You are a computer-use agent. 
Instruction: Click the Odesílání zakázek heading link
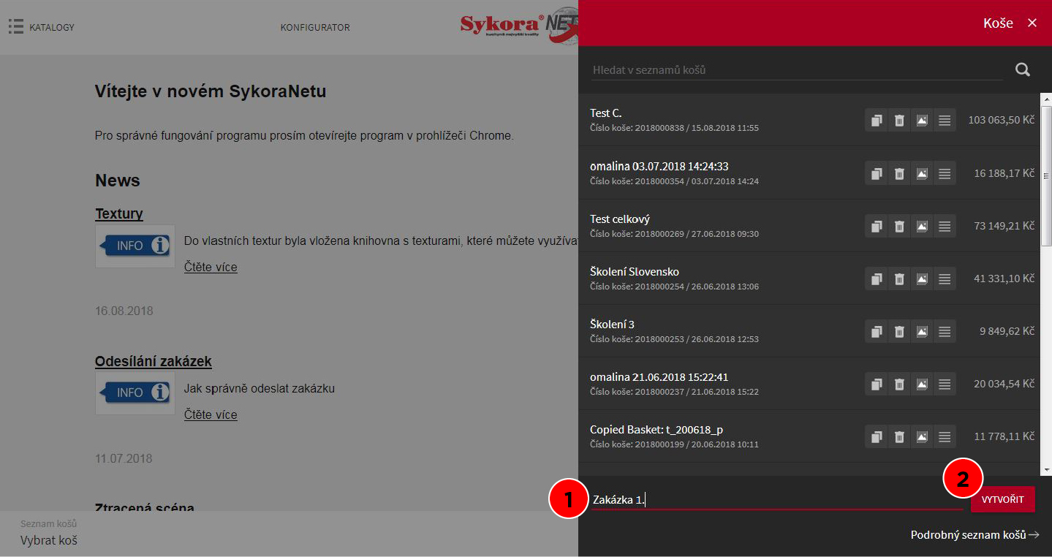pos(154,361)
